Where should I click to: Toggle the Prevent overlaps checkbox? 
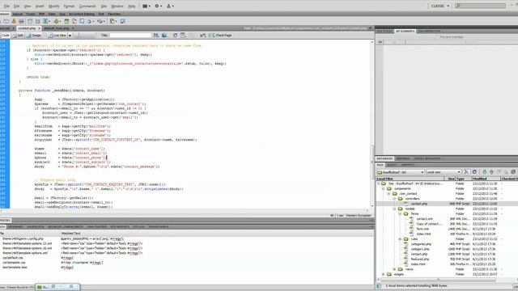coord(437,37)
